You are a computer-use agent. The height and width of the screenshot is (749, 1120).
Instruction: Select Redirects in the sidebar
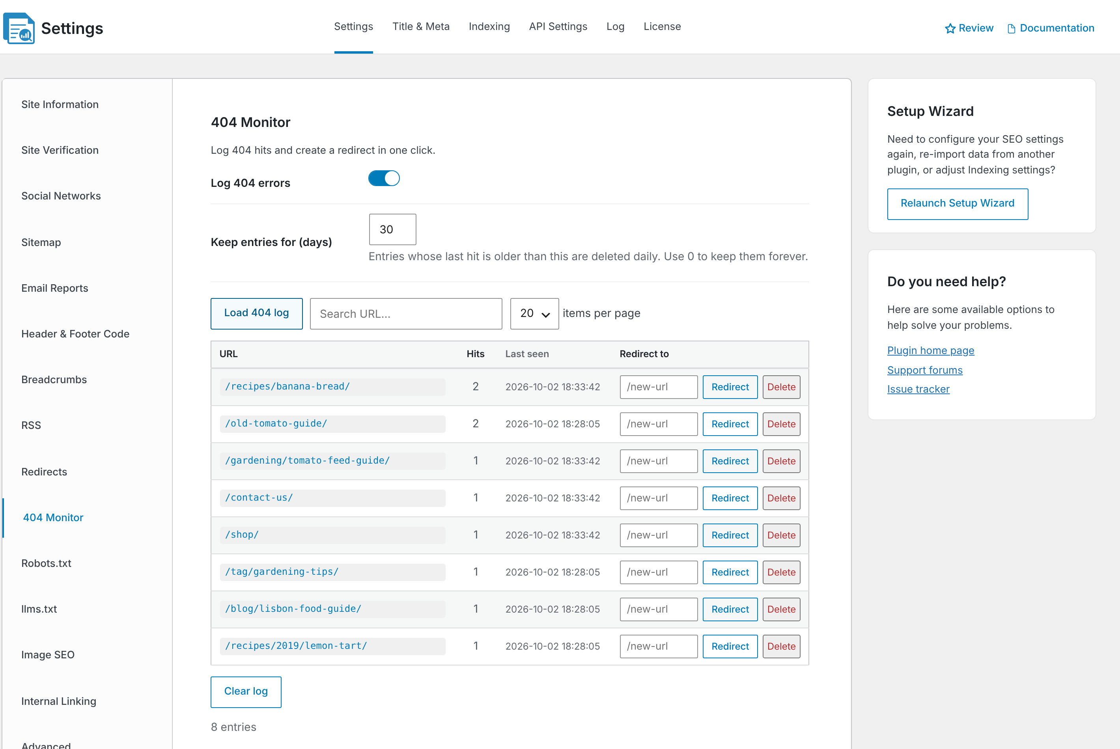(x=44, y=471)
